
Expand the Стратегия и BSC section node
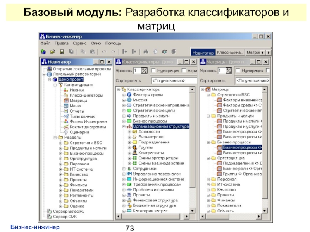pyautogui.click(x=60, y=142)
